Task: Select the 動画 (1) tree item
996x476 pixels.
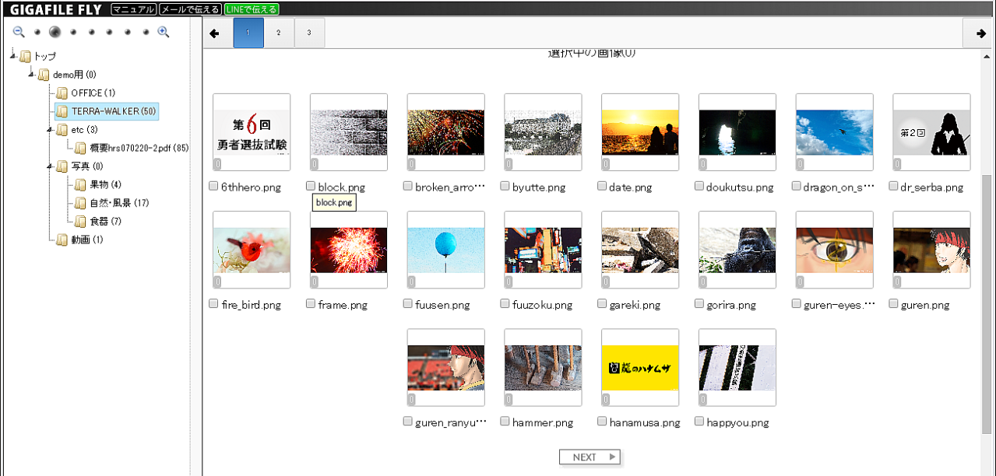Action: 87,240
